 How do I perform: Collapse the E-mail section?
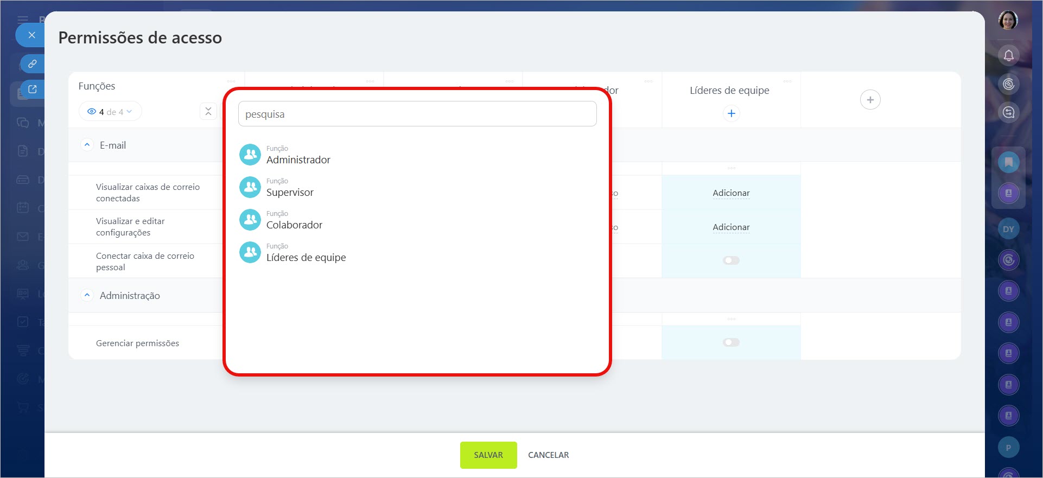click(x=87, y=145)
